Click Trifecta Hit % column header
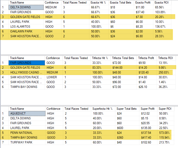Screen dimensions: 178x148 click(x=101, y=58)
